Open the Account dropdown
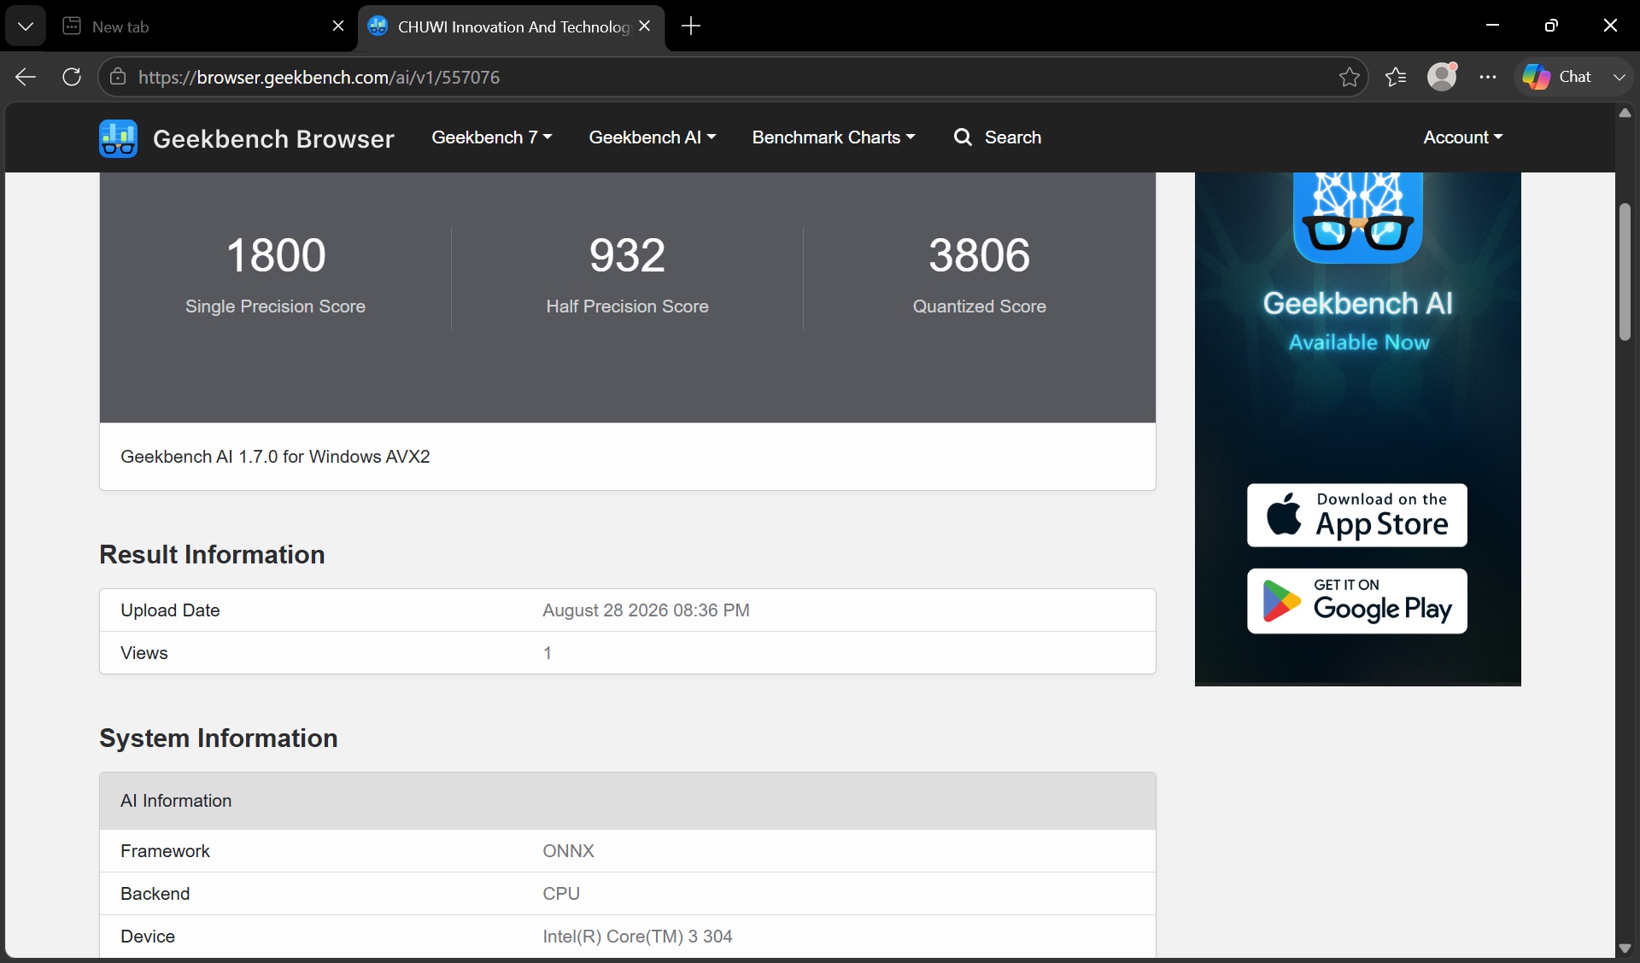This screenshot has width=1640, height=963. (x=1463, y=137)
